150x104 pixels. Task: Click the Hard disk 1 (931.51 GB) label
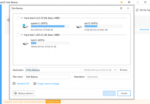pyautogui.click(x=42, y=35)
